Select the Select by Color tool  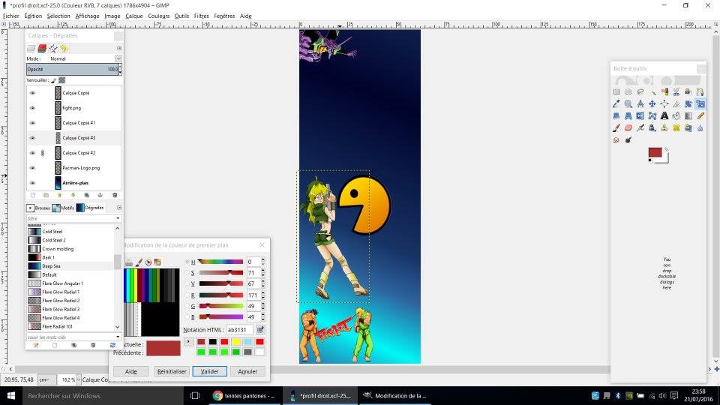click(x=664, y=91)
